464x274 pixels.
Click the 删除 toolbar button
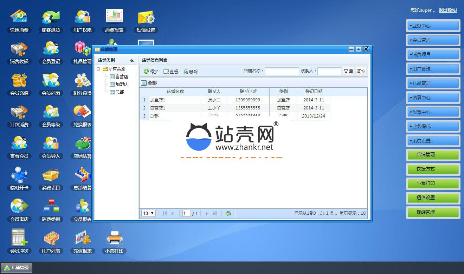[191, 72]
